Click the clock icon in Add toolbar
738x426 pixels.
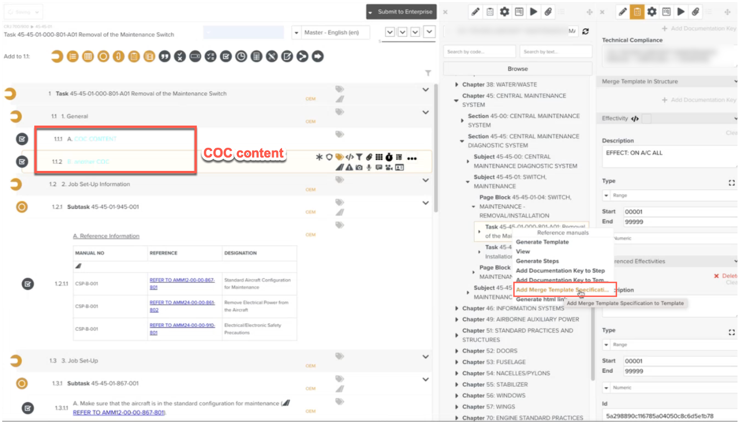point(241,56)
